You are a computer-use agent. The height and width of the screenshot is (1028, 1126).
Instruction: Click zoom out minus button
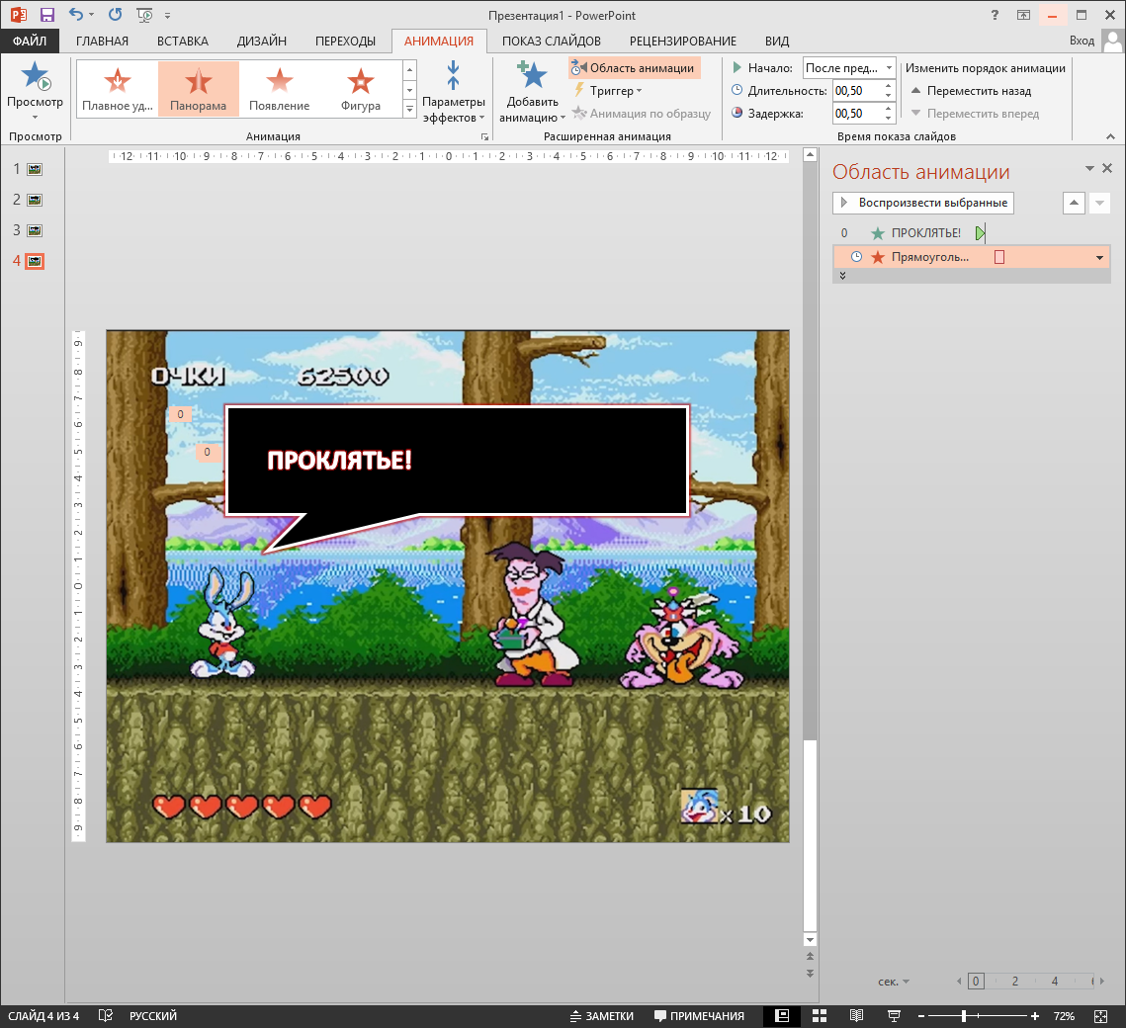click(x=922, y=1016)
